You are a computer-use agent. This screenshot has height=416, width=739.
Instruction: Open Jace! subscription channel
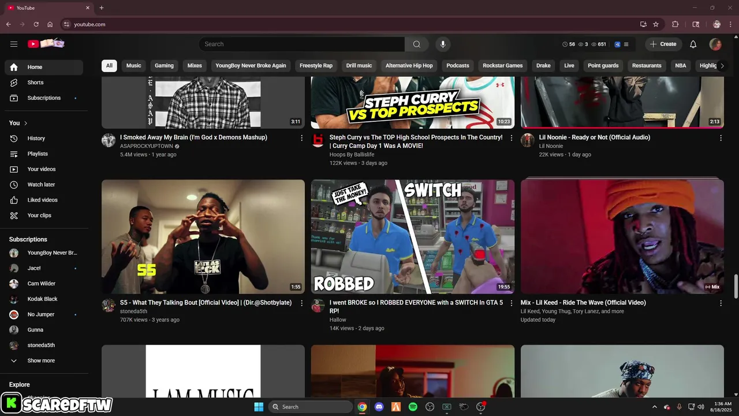coord(44,268)
